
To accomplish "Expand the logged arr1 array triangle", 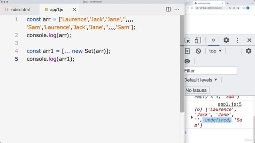I will coord(192,117).
